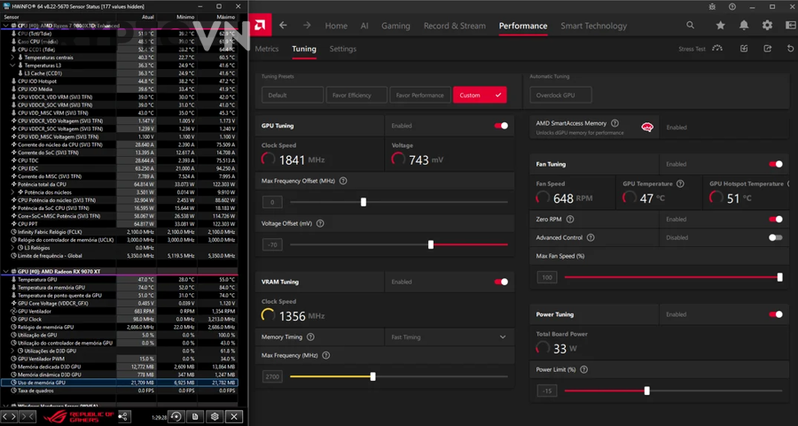
Task: Toggle Power Tuning enabled switch
Action: click(x=776, y=314)
